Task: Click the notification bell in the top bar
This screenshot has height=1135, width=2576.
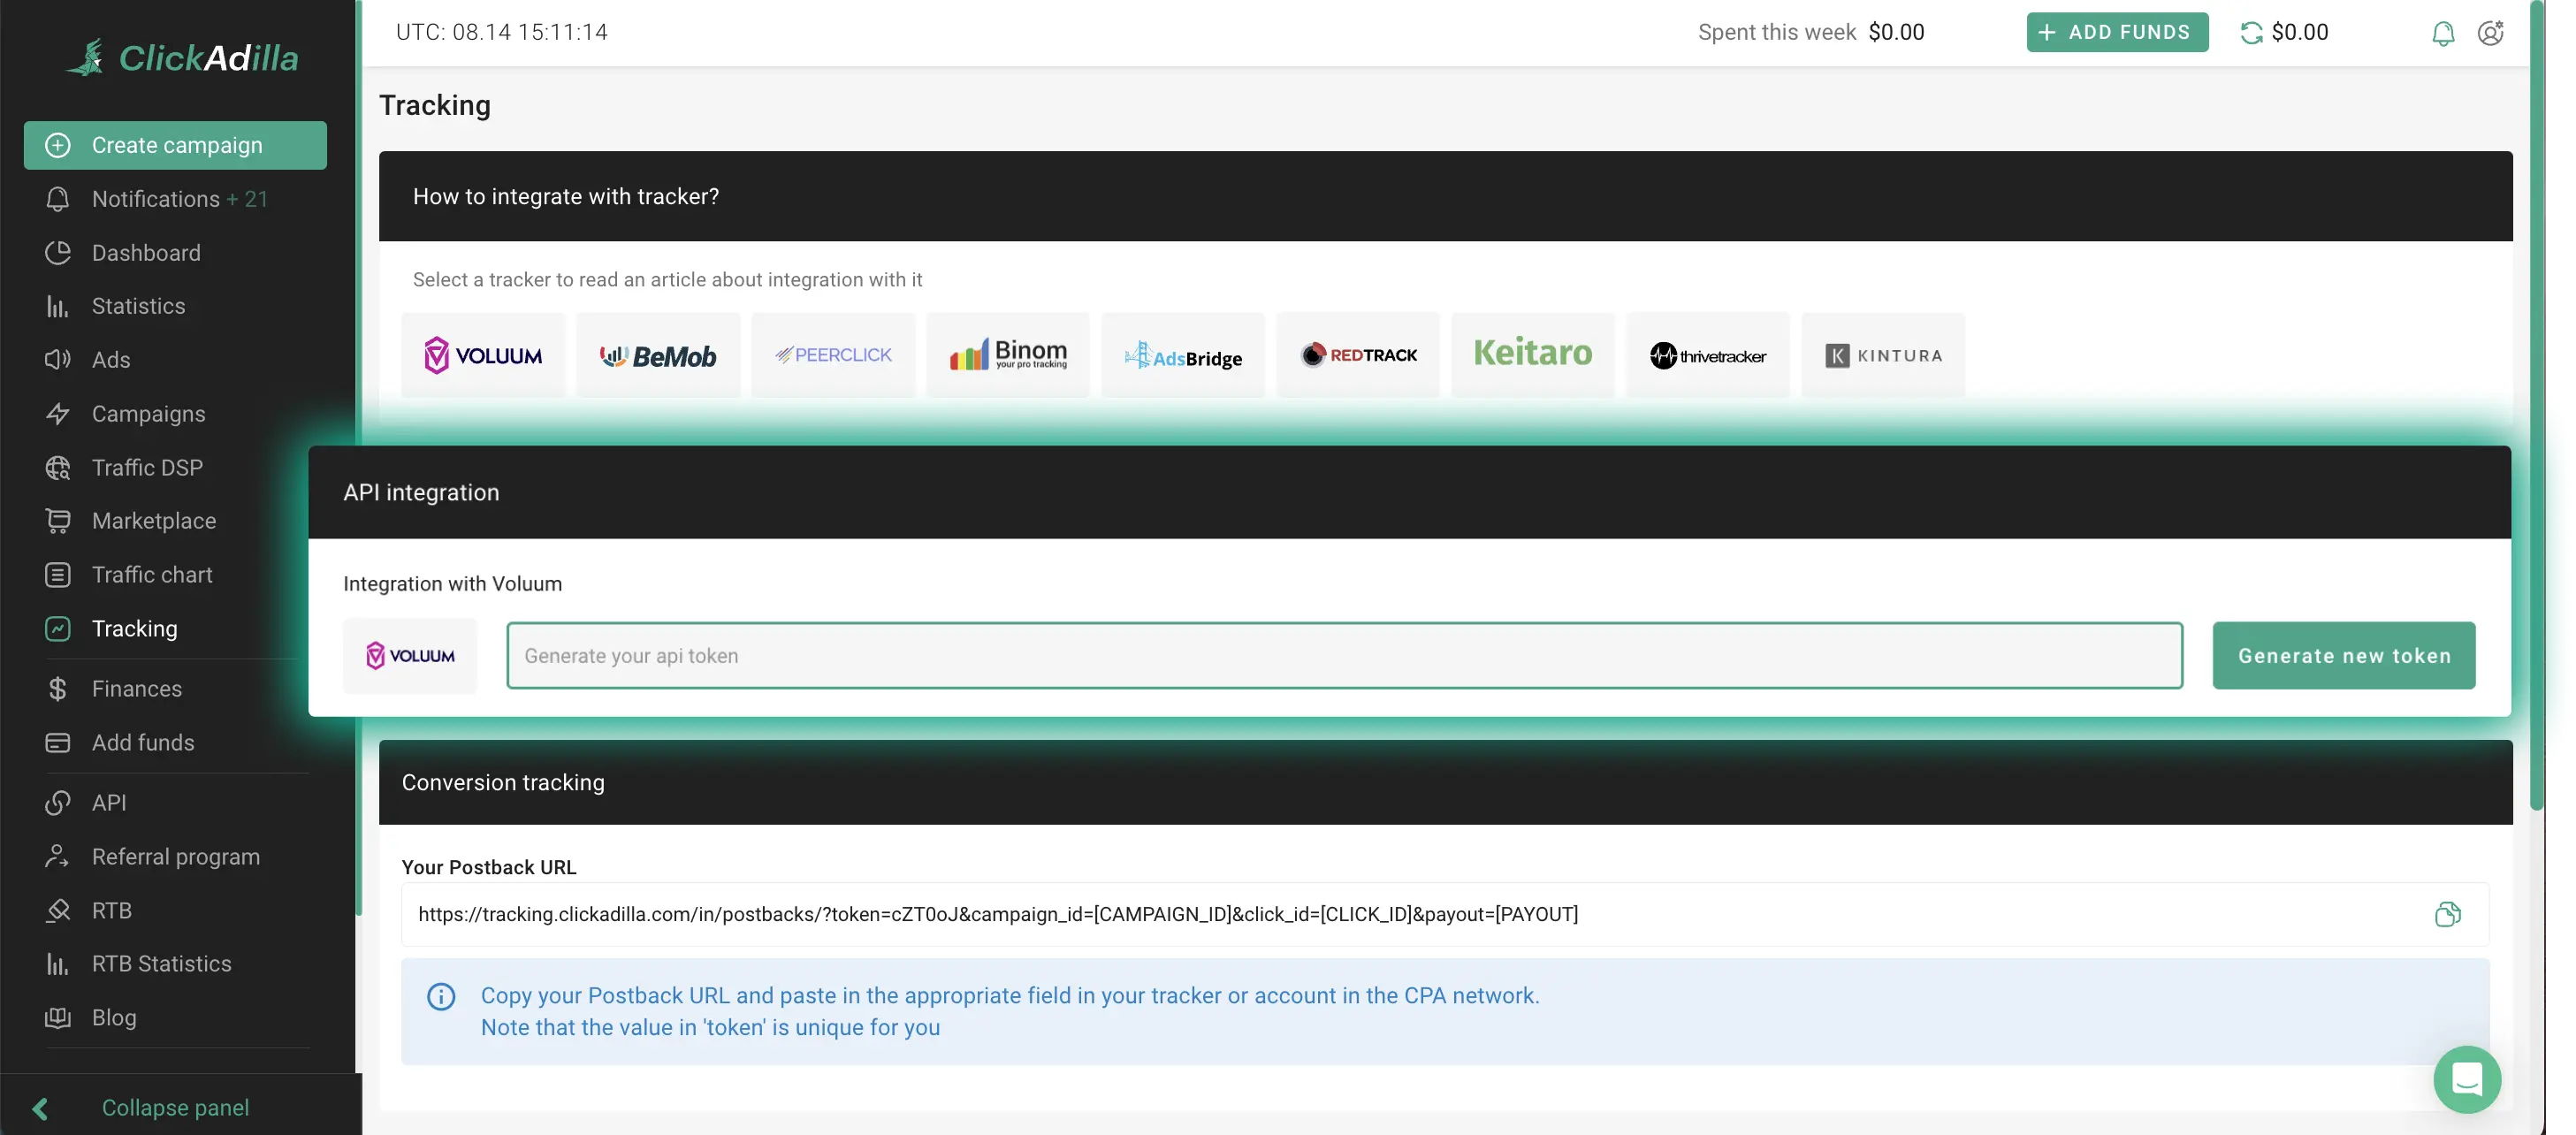Action: tap(2442, 32)
